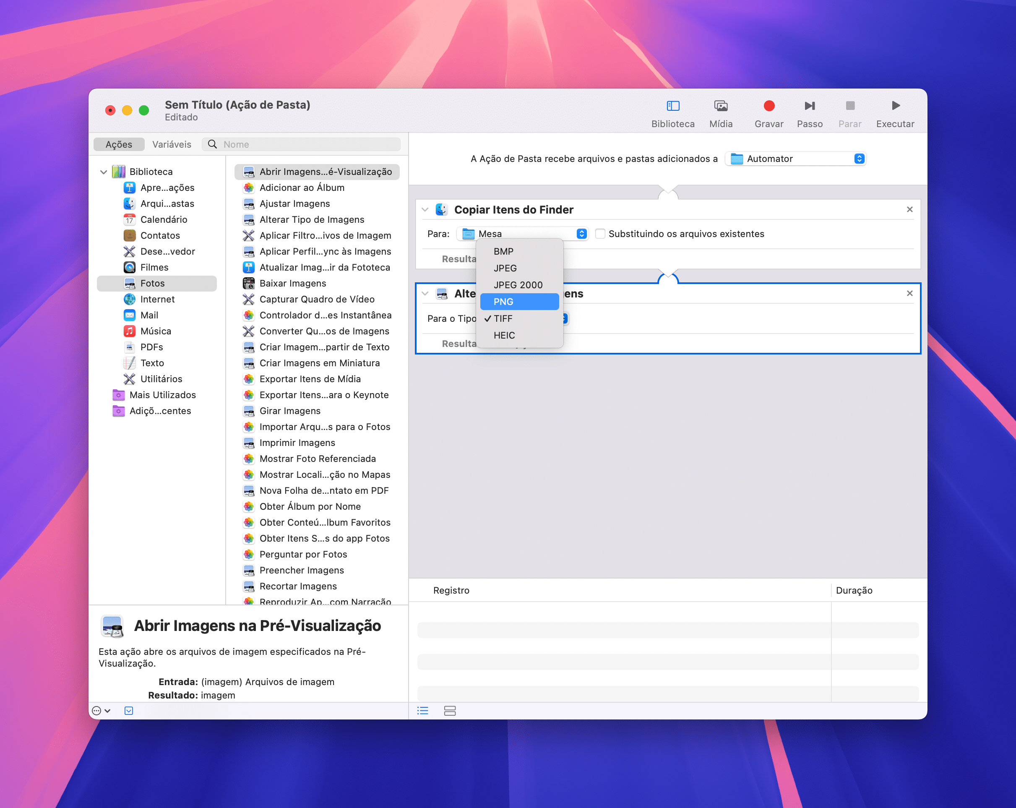This screenshot has height=808, width=1016.
Task: Click the Passo step icon
Action: (x=809, y=106)
